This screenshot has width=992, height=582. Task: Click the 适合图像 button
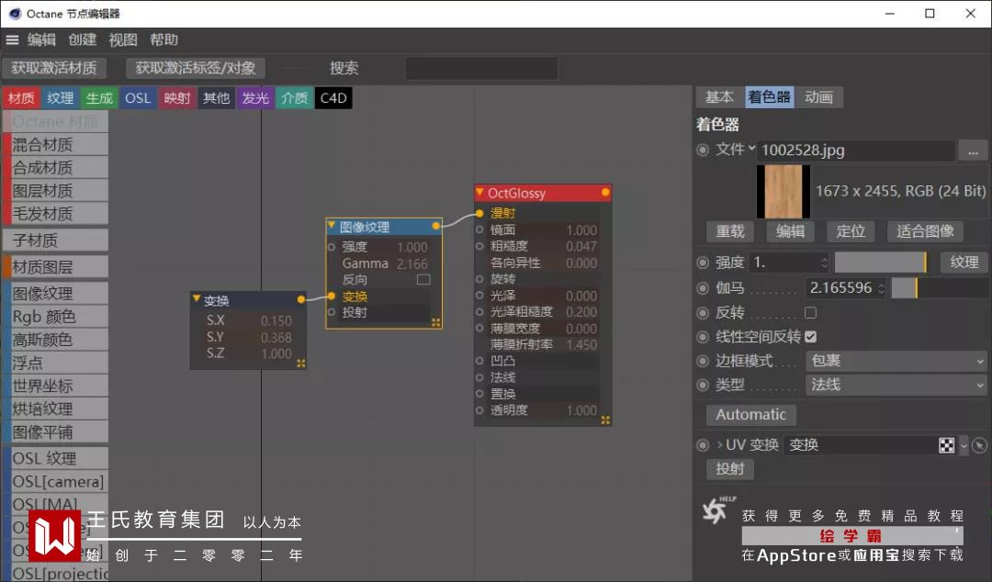(925, 231)
